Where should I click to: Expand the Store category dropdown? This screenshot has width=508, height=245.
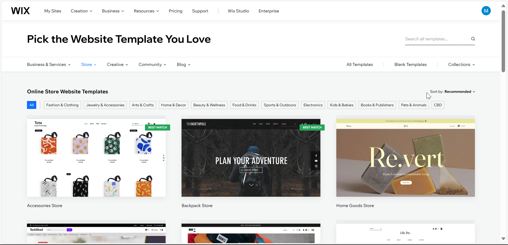(89, 65)
